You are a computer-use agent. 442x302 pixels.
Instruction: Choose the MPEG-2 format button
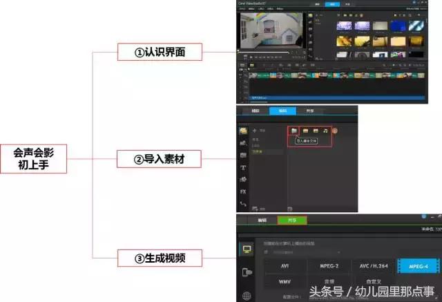pyautogui.click(x=329, y=266)
